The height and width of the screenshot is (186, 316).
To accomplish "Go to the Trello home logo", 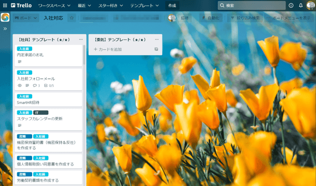I will pos(21,6).
